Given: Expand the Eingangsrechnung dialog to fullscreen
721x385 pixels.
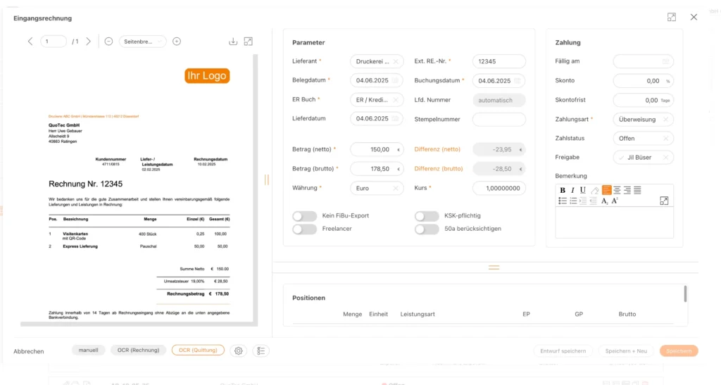Looking at the screenshot, I should pyautogui.click(x=672, y=17).
